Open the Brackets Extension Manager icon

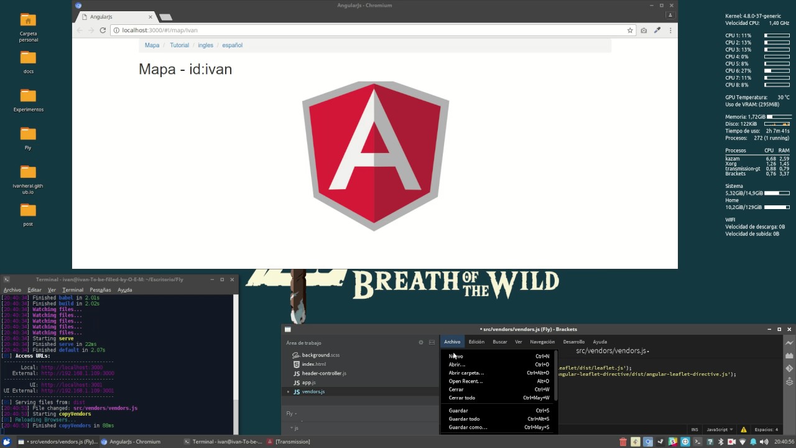[x=789, y=356]
